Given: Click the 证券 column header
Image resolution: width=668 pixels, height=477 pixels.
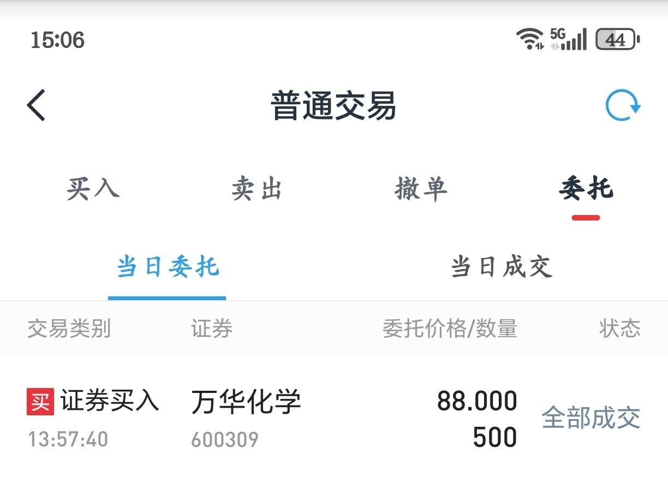Looking at the screenshot, I should [x=212, y=329].
